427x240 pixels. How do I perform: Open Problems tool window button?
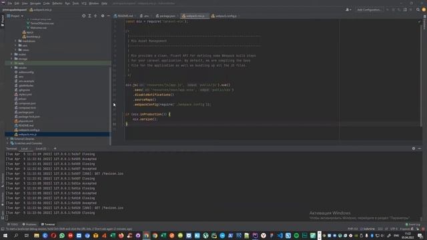tap(29, 225)
